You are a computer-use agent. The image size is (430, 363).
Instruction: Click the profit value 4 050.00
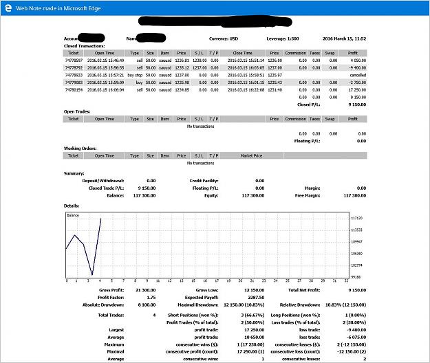(358, 60)
